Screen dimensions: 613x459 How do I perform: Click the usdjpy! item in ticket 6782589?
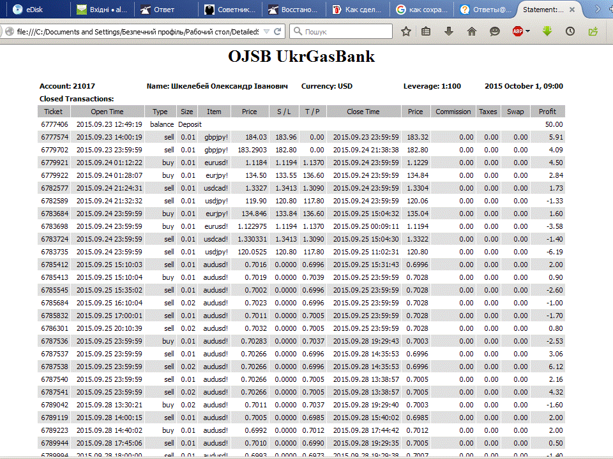pos(216,201)
